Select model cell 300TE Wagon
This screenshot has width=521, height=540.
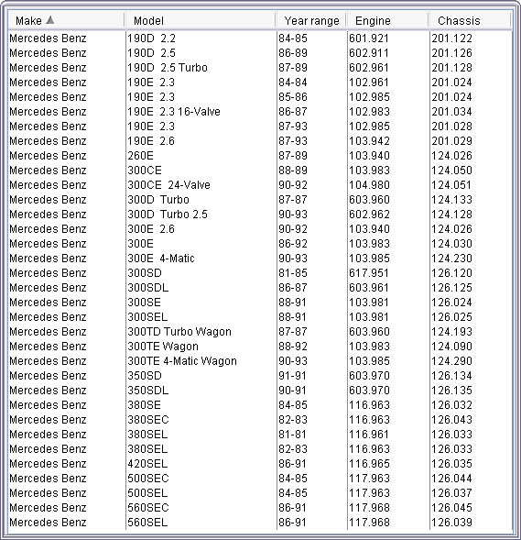coord(163,347)
